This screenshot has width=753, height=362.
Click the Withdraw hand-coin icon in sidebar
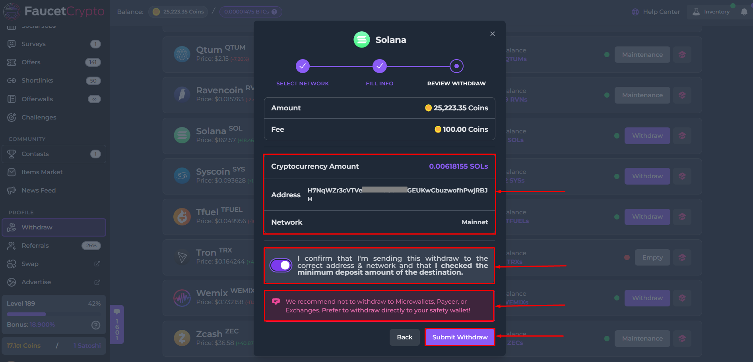pos(12,227)
